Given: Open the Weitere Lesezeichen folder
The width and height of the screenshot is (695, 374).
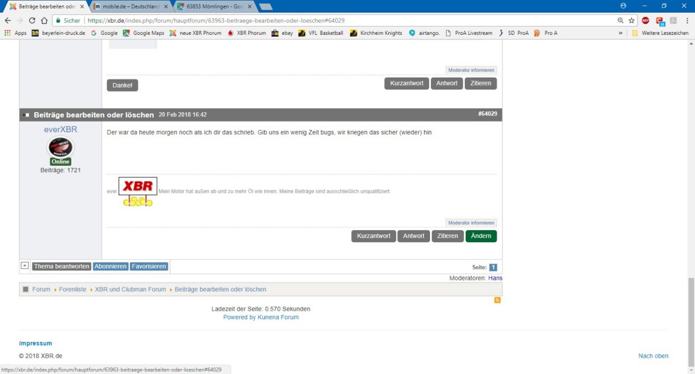Looking at the screenshot, I should point(660,33).
